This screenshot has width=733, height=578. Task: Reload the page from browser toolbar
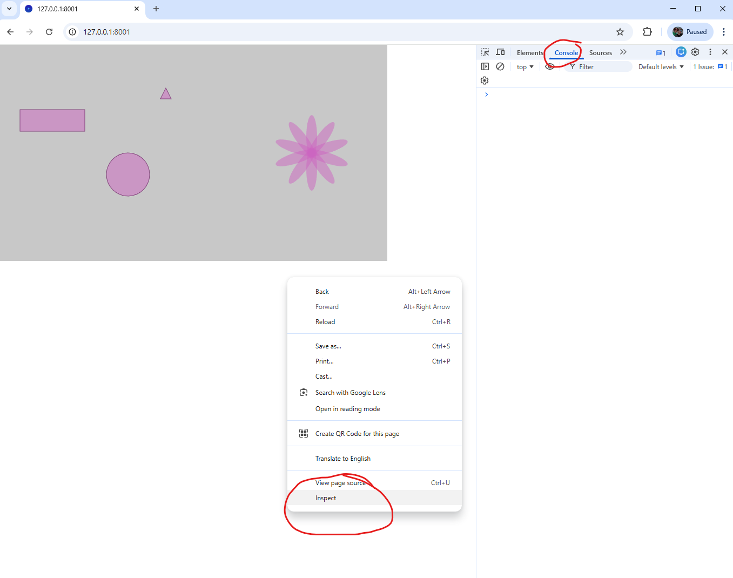49,32
